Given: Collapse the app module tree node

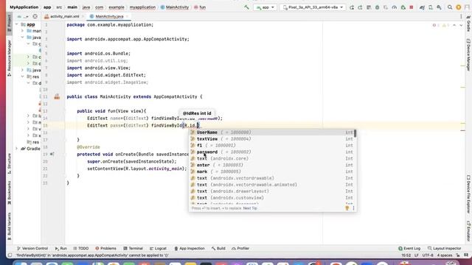Looking at the screenshot, I should pyautogui.click(x=16, y=24).
